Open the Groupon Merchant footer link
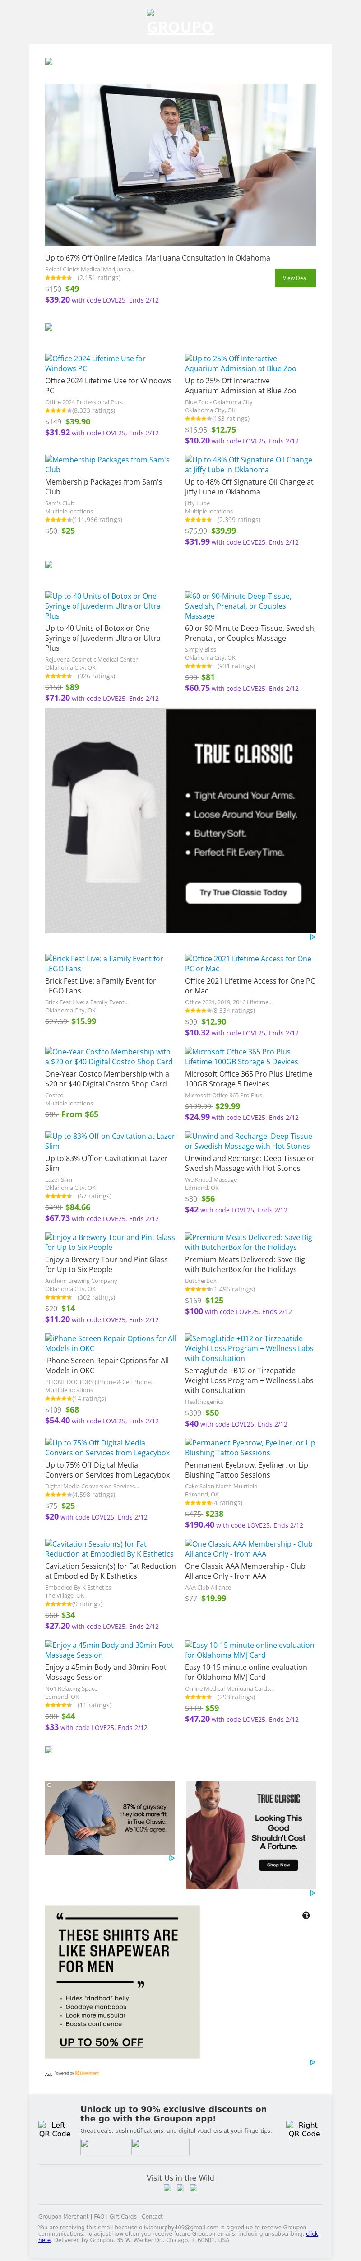The image size is (361, 2261). (x=63, y=2216)
